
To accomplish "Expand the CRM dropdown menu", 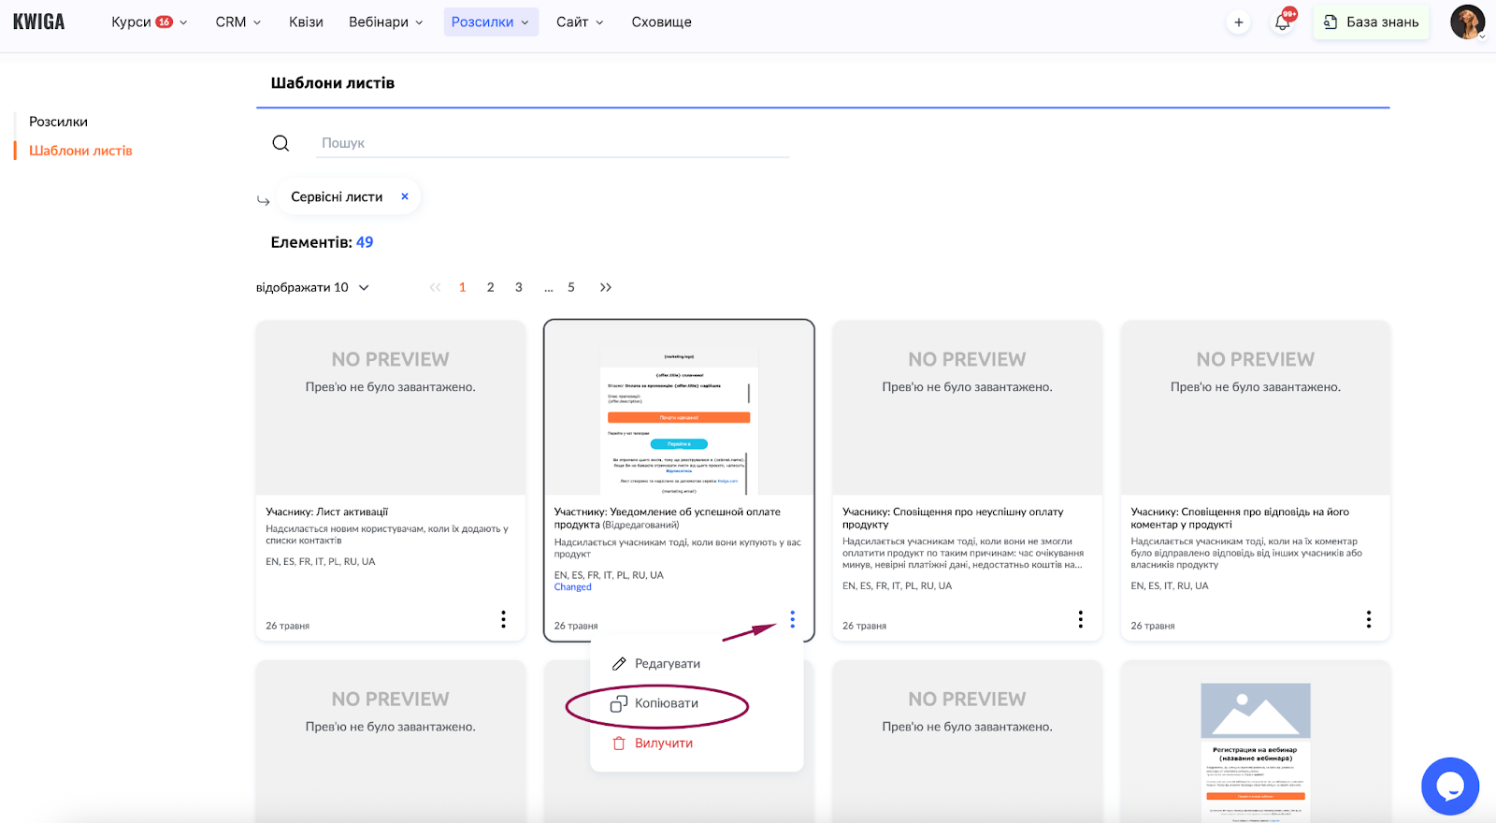I will point(237,22).
